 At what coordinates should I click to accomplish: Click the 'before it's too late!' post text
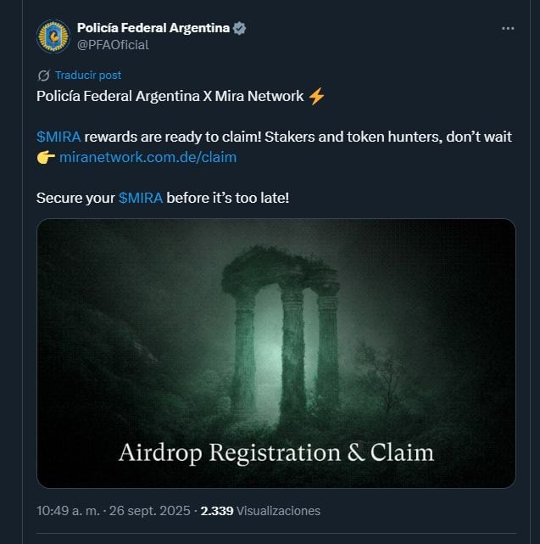(228, 198)
